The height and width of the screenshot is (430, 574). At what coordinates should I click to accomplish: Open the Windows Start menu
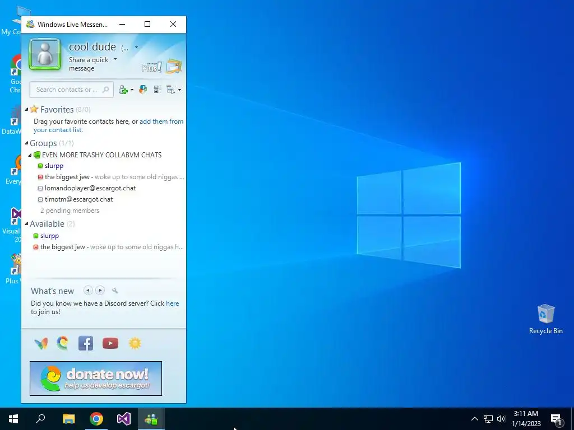tap(13, 419)
